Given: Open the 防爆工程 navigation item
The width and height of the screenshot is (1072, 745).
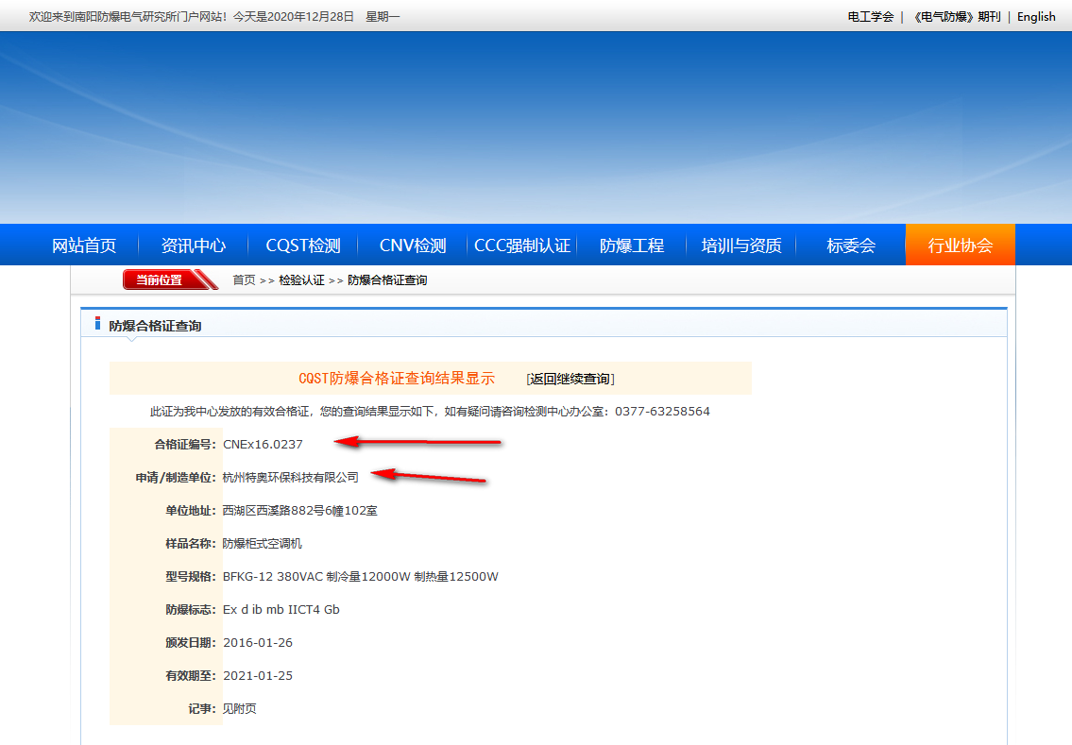Looking at the screenshot, I should pyautogui.click(x=632, y=246).
